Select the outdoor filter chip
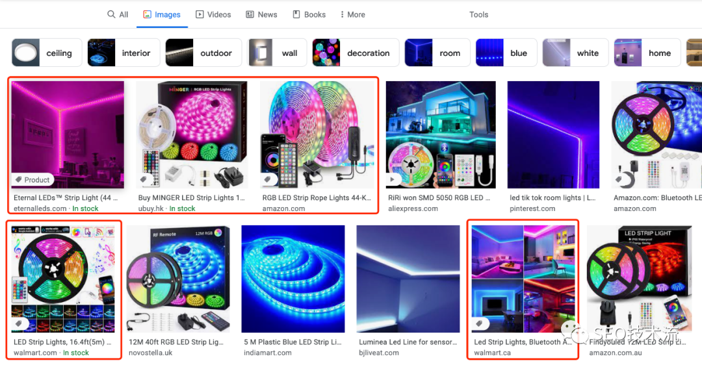 (x=203, y=53)
